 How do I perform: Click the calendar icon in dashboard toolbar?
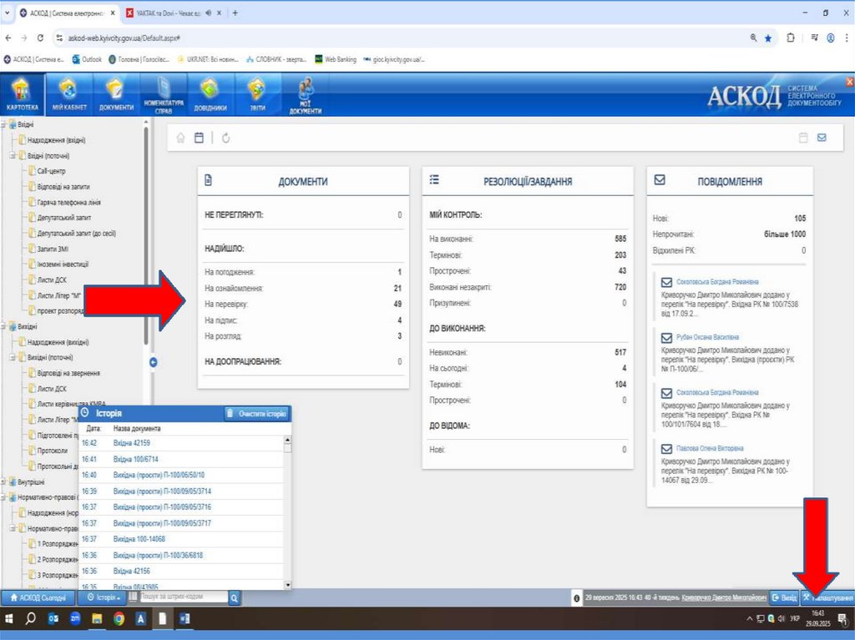(x=199, y=138)
